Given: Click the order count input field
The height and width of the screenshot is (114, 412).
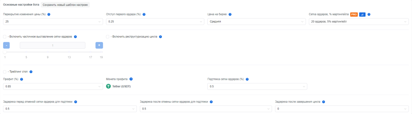Looking at the screenshot, I should click(53, 45).
